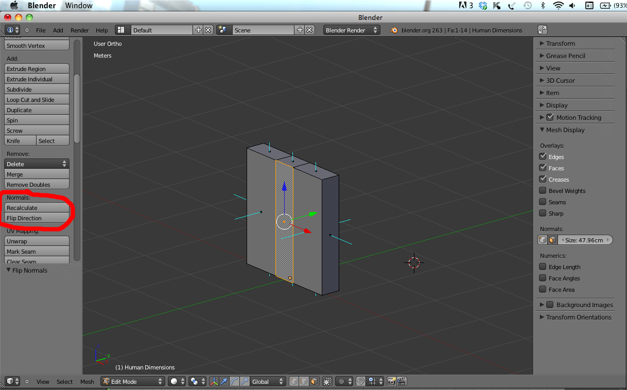Enable the Background Images checkbox
Image resolution: width=627 pixels, height=390 pixels.
coord(550,305)
